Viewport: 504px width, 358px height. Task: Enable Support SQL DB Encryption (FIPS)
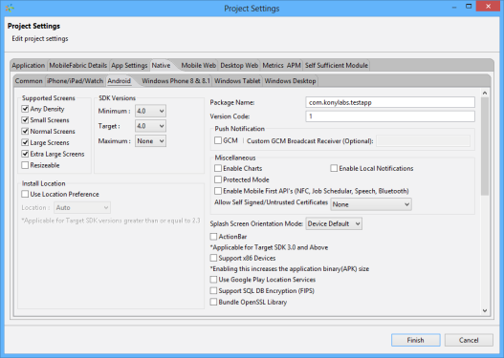point(213,290)
